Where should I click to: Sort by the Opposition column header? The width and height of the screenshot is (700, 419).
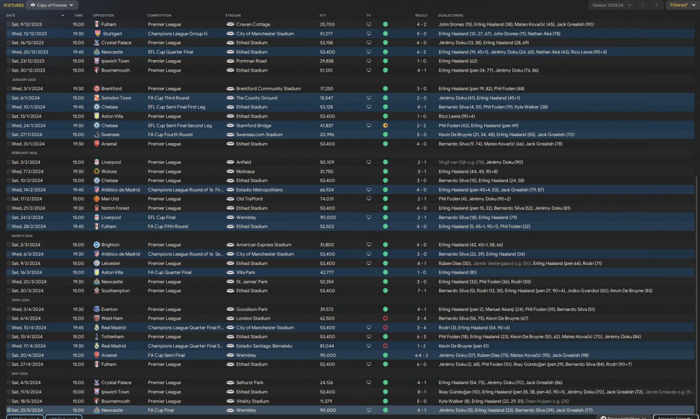click(103, 15)
